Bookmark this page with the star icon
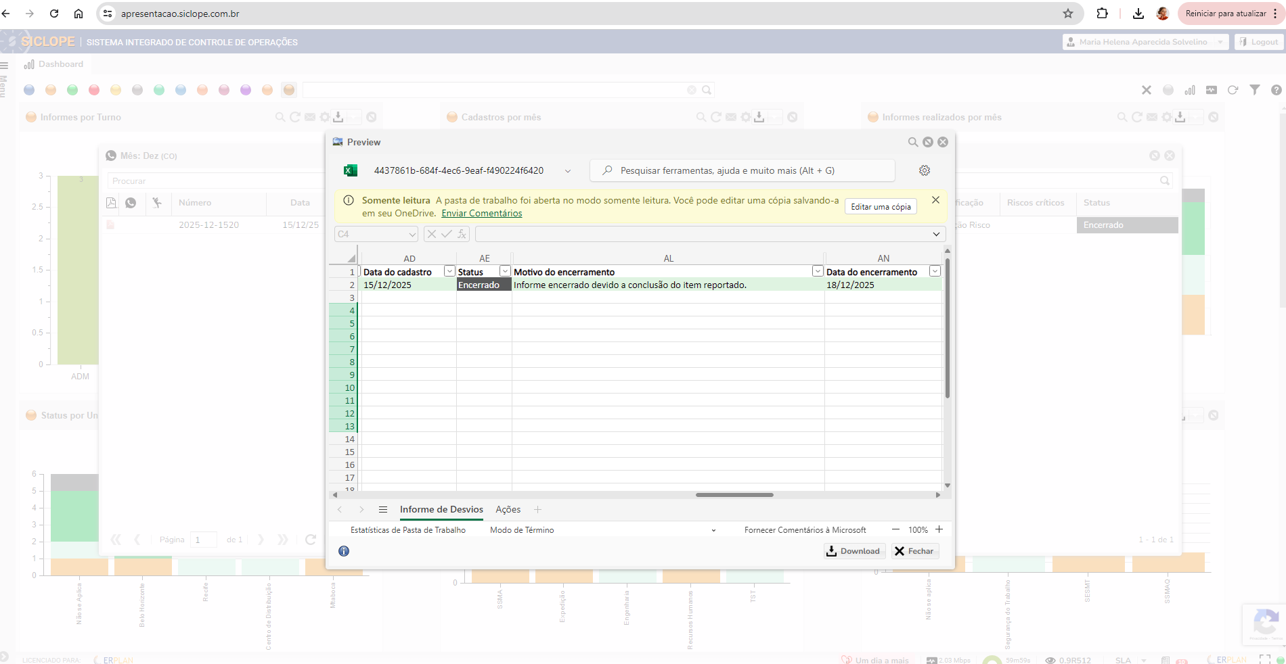Screen dimensions: 1286x664 pos(1067,14)
